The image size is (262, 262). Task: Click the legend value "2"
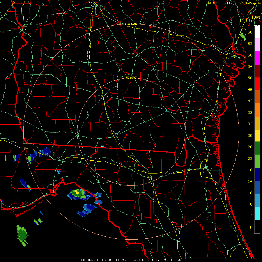click(x=251, y=216)
